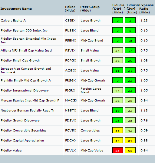Click 3yr score 8 for Spartan 500 Index
Viewport: 155px width, 163px height.
click(130, 30)
